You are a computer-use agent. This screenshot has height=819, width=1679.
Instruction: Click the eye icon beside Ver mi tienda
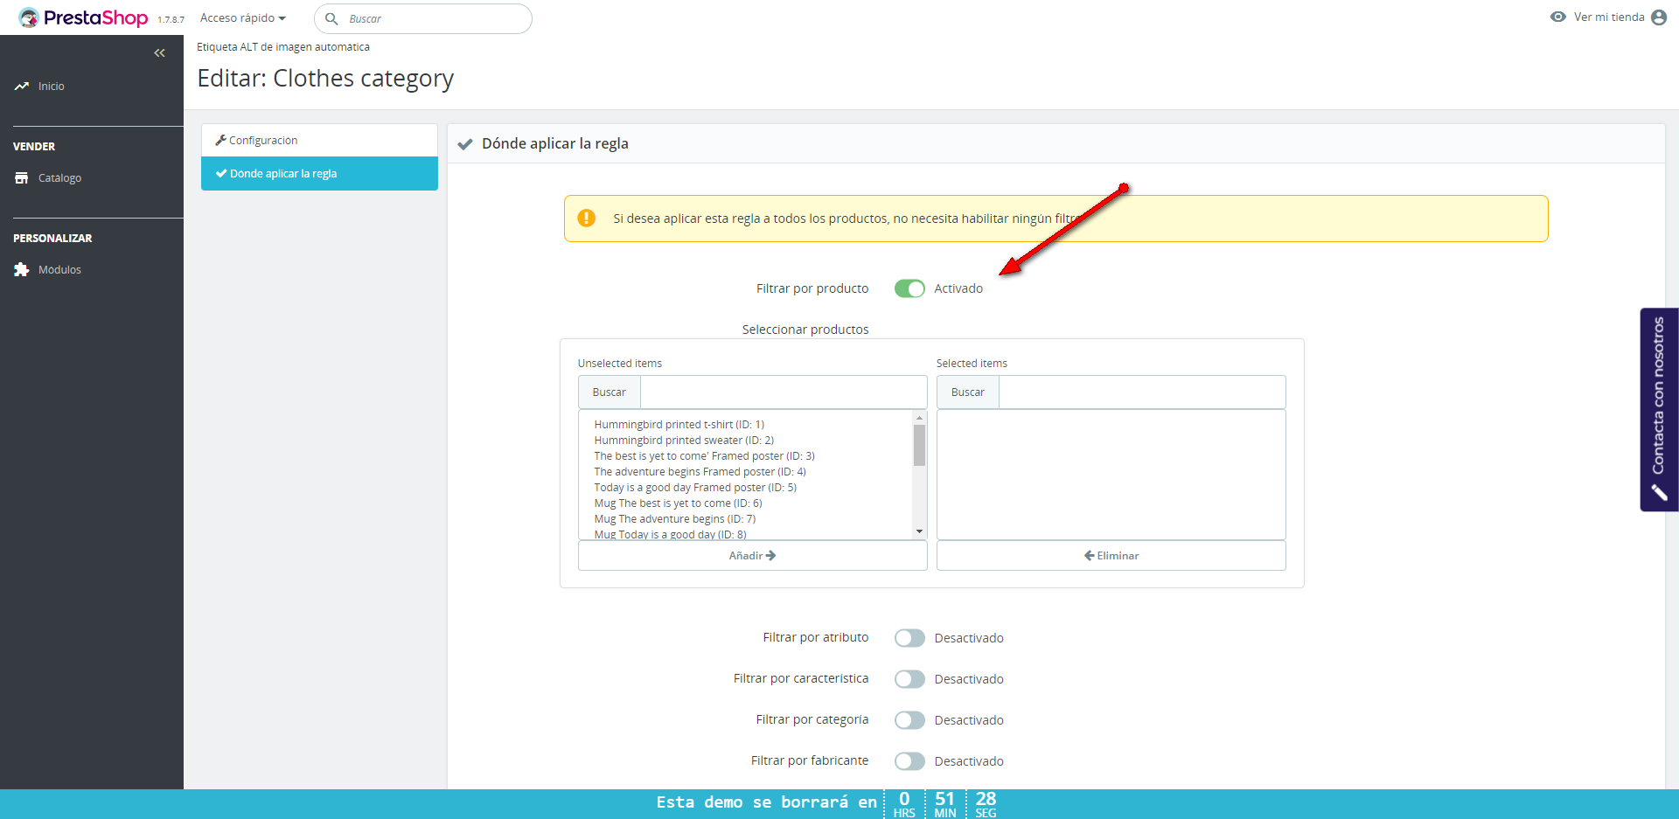(1558, 17)
